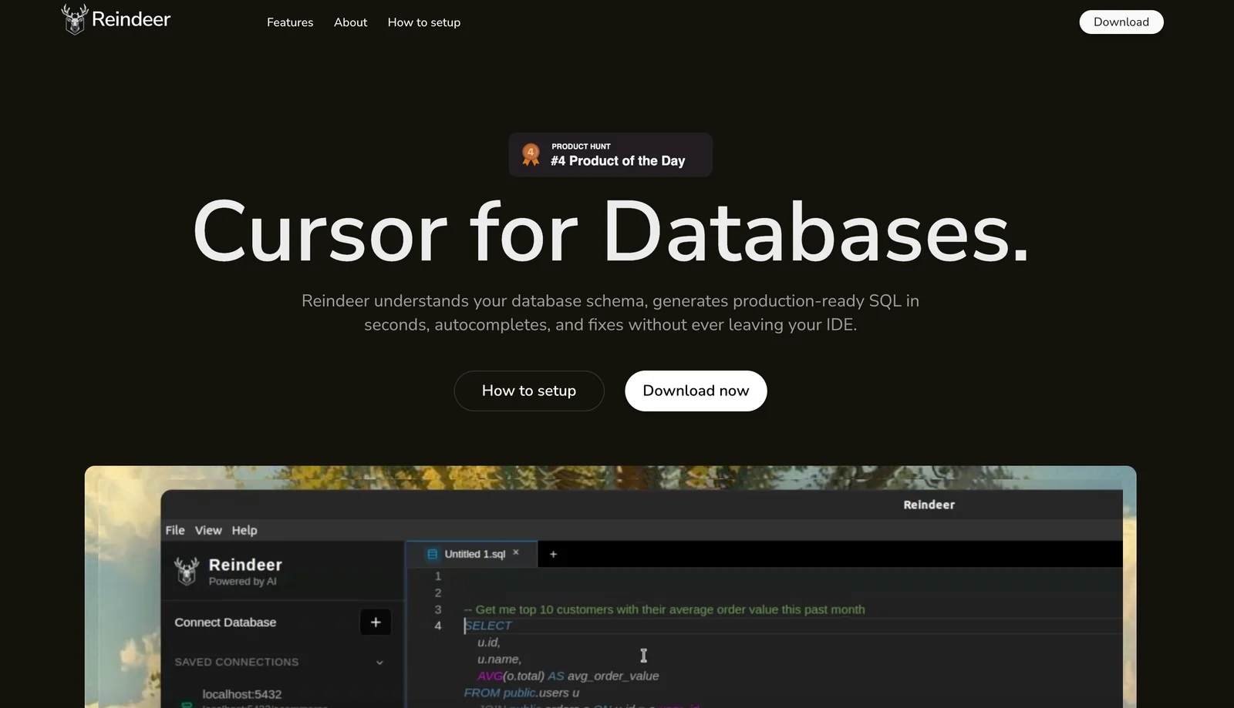Open the About page link

350,22
